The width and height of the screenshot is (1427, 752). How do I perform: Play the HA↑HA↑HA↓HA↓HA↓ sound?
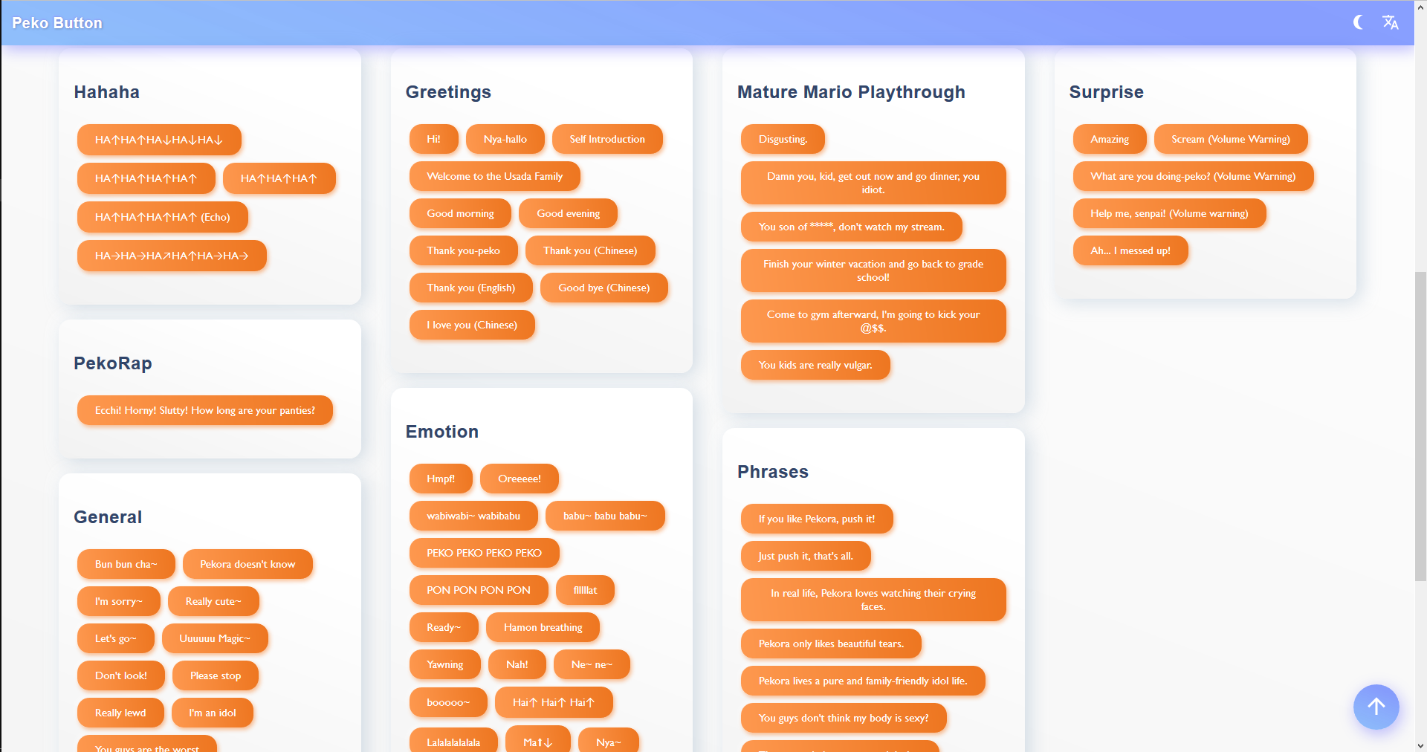(159, 140)
